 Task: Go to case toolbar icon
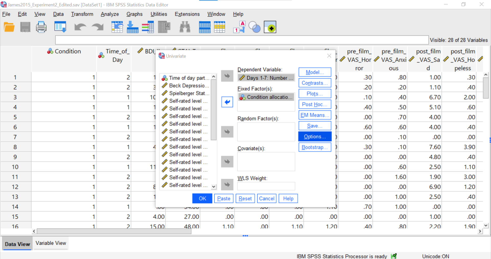[117, 27]
